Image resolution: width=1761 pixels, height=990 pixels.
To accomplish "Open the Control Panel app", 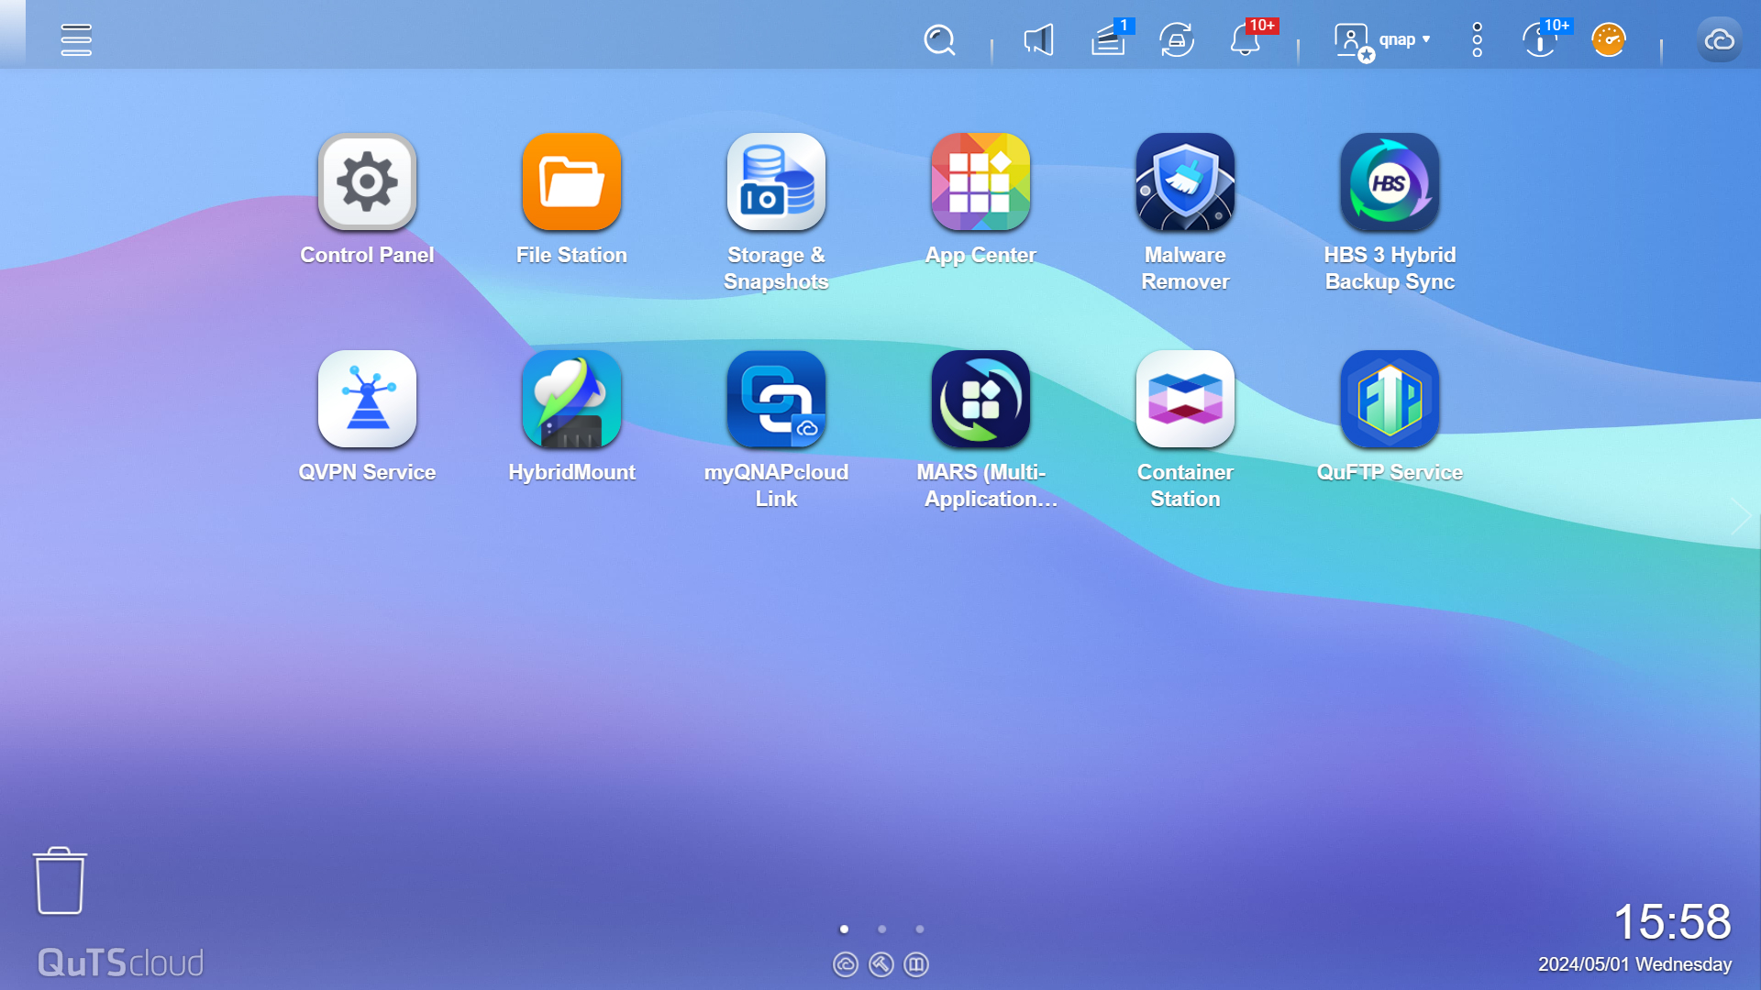I will coord(367,182).
